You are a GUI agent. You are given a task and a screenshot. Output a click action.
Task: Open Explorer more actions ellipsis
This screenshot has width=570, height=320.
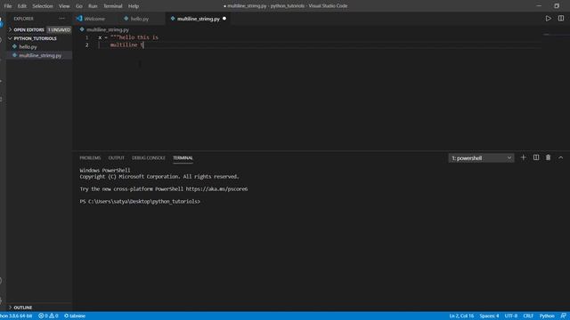[x=61, y=19]
